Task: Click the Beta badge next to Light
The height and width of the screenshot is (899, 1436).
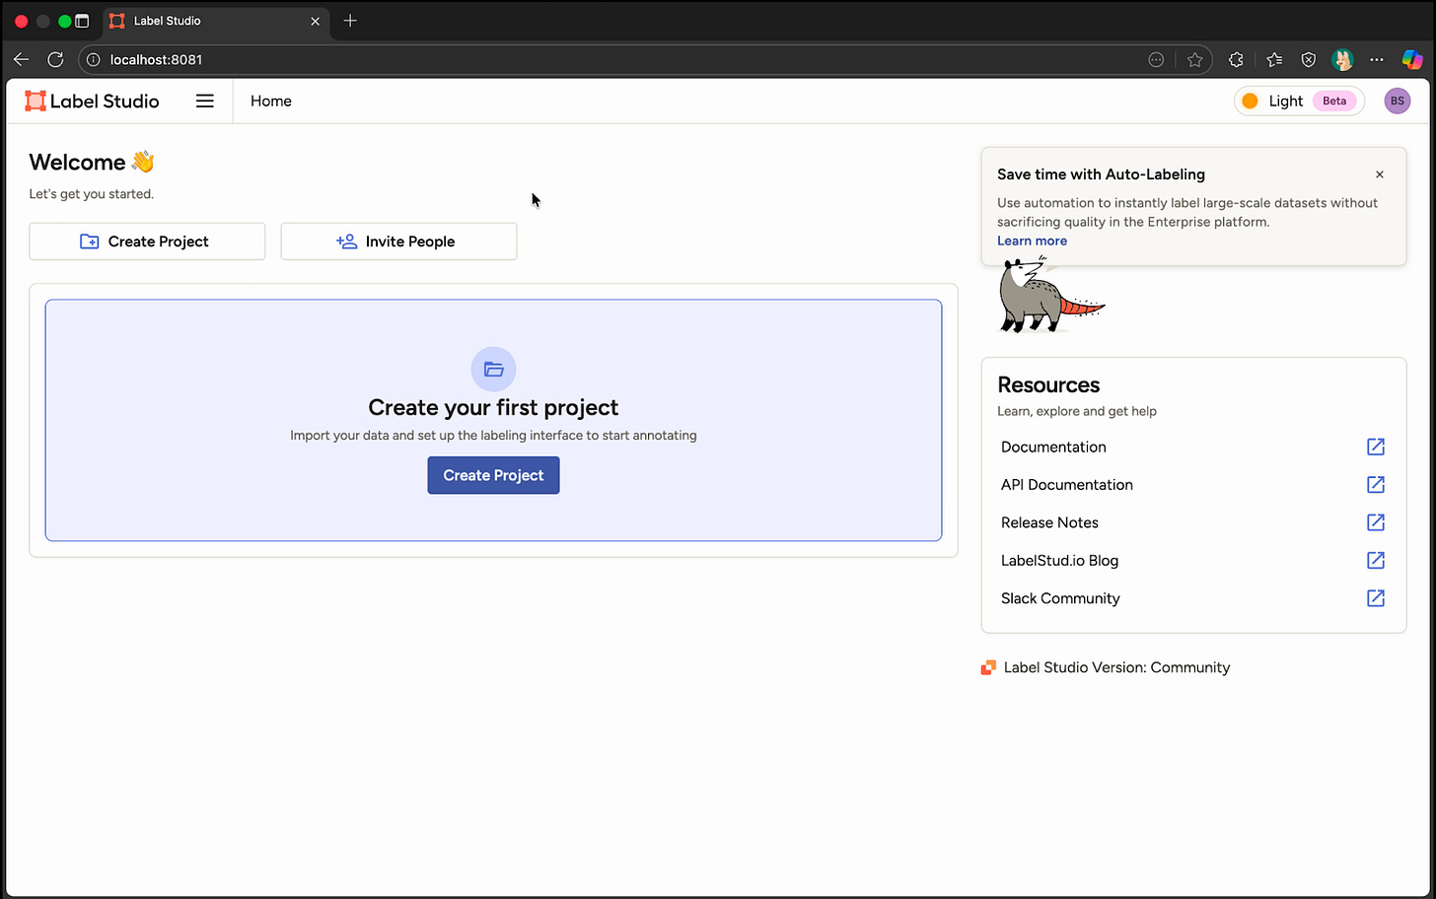Action: [x=1333, y=101]
